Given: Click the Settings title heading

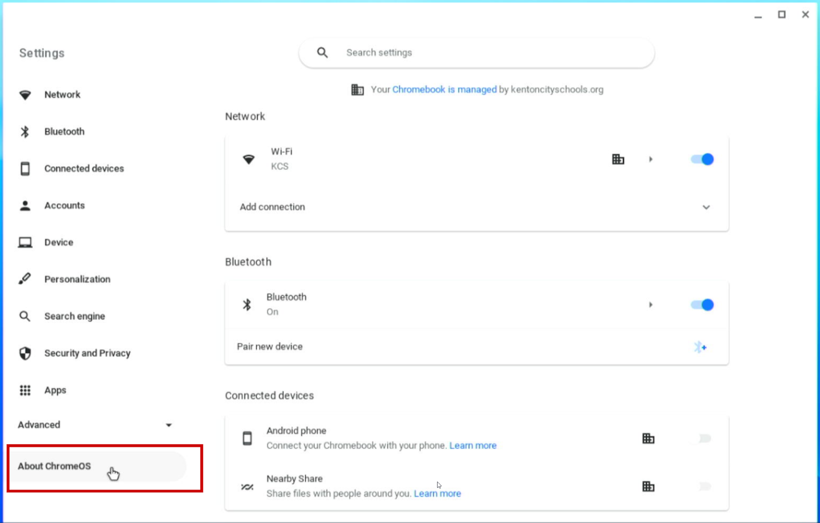Looking at the screenshot, I should (42, 53).
